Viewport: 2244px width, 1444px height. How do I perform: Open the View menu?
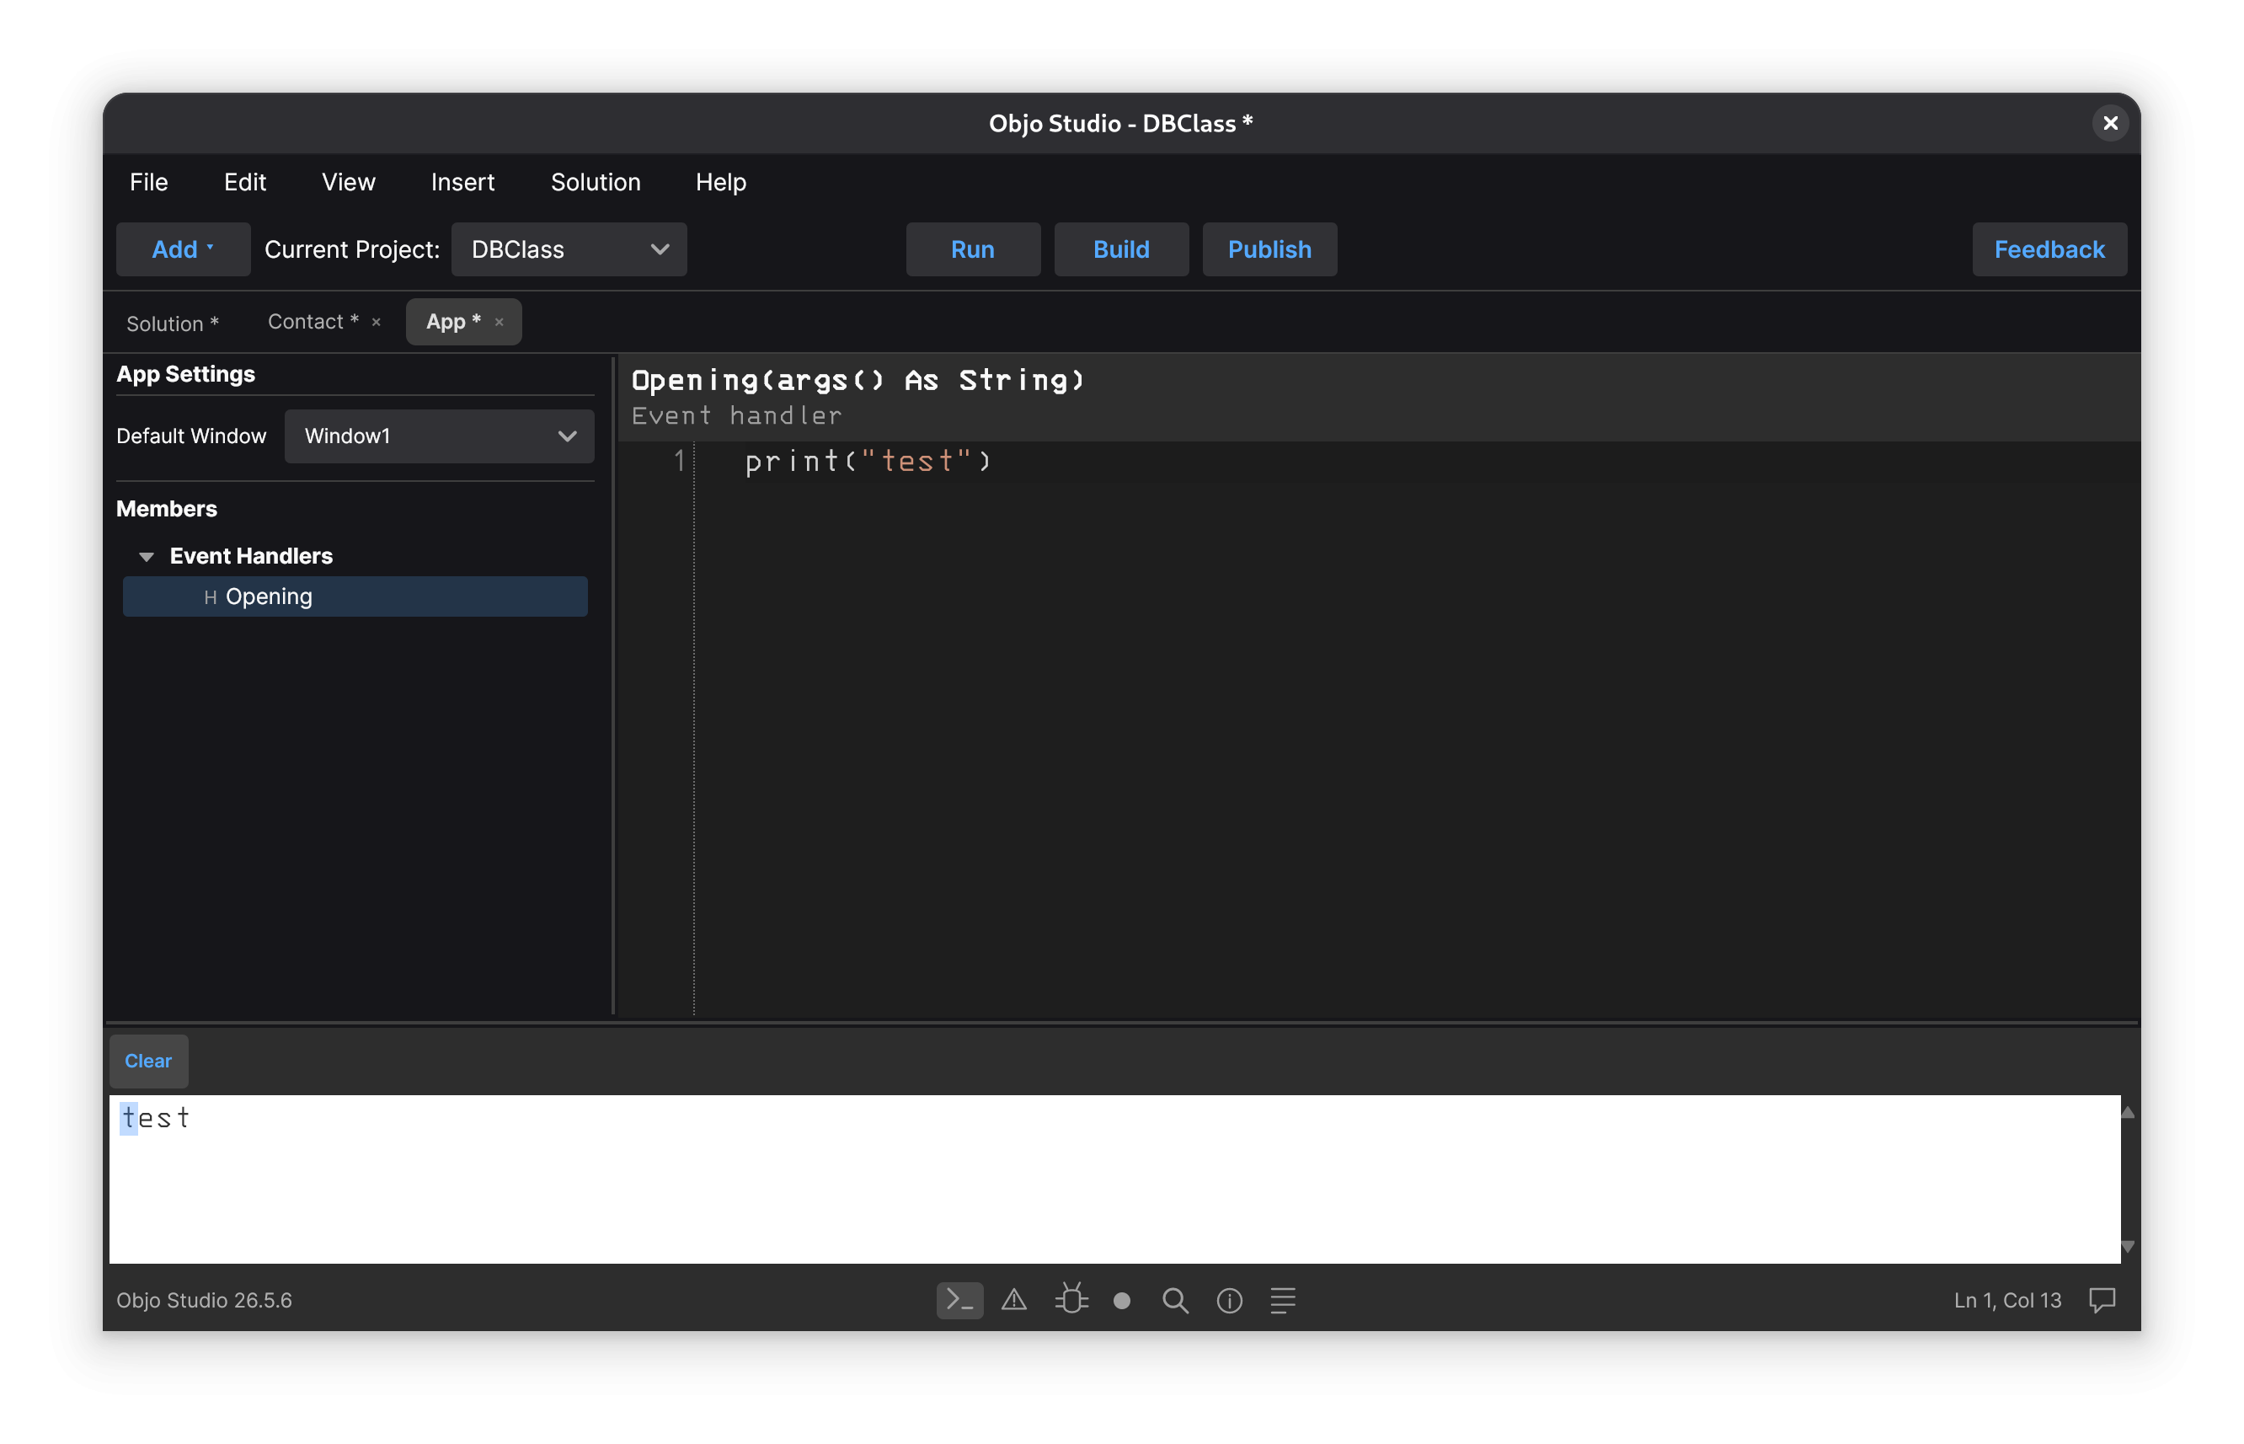tap(348, 182)
